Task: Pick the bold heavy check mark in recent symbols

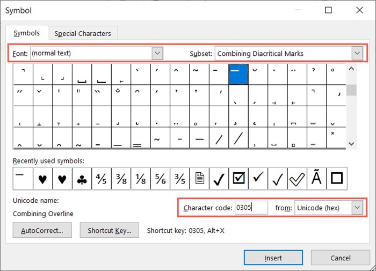Action: point(219,179)
